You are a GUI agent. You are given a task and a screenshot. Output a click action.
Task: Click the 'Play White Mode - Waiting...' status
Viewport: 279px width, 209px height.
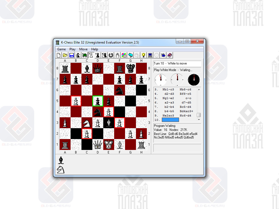pos(177,70)
